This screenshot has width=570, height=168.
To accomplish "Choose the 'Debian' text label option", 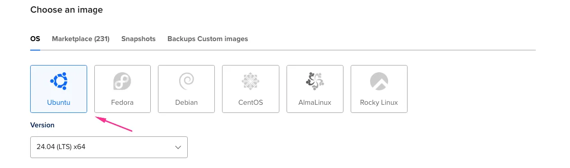I will pyautogui.click(x=186, y=103).
